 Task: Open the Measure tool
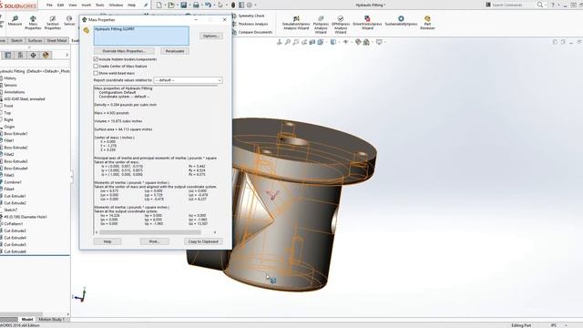15,21
